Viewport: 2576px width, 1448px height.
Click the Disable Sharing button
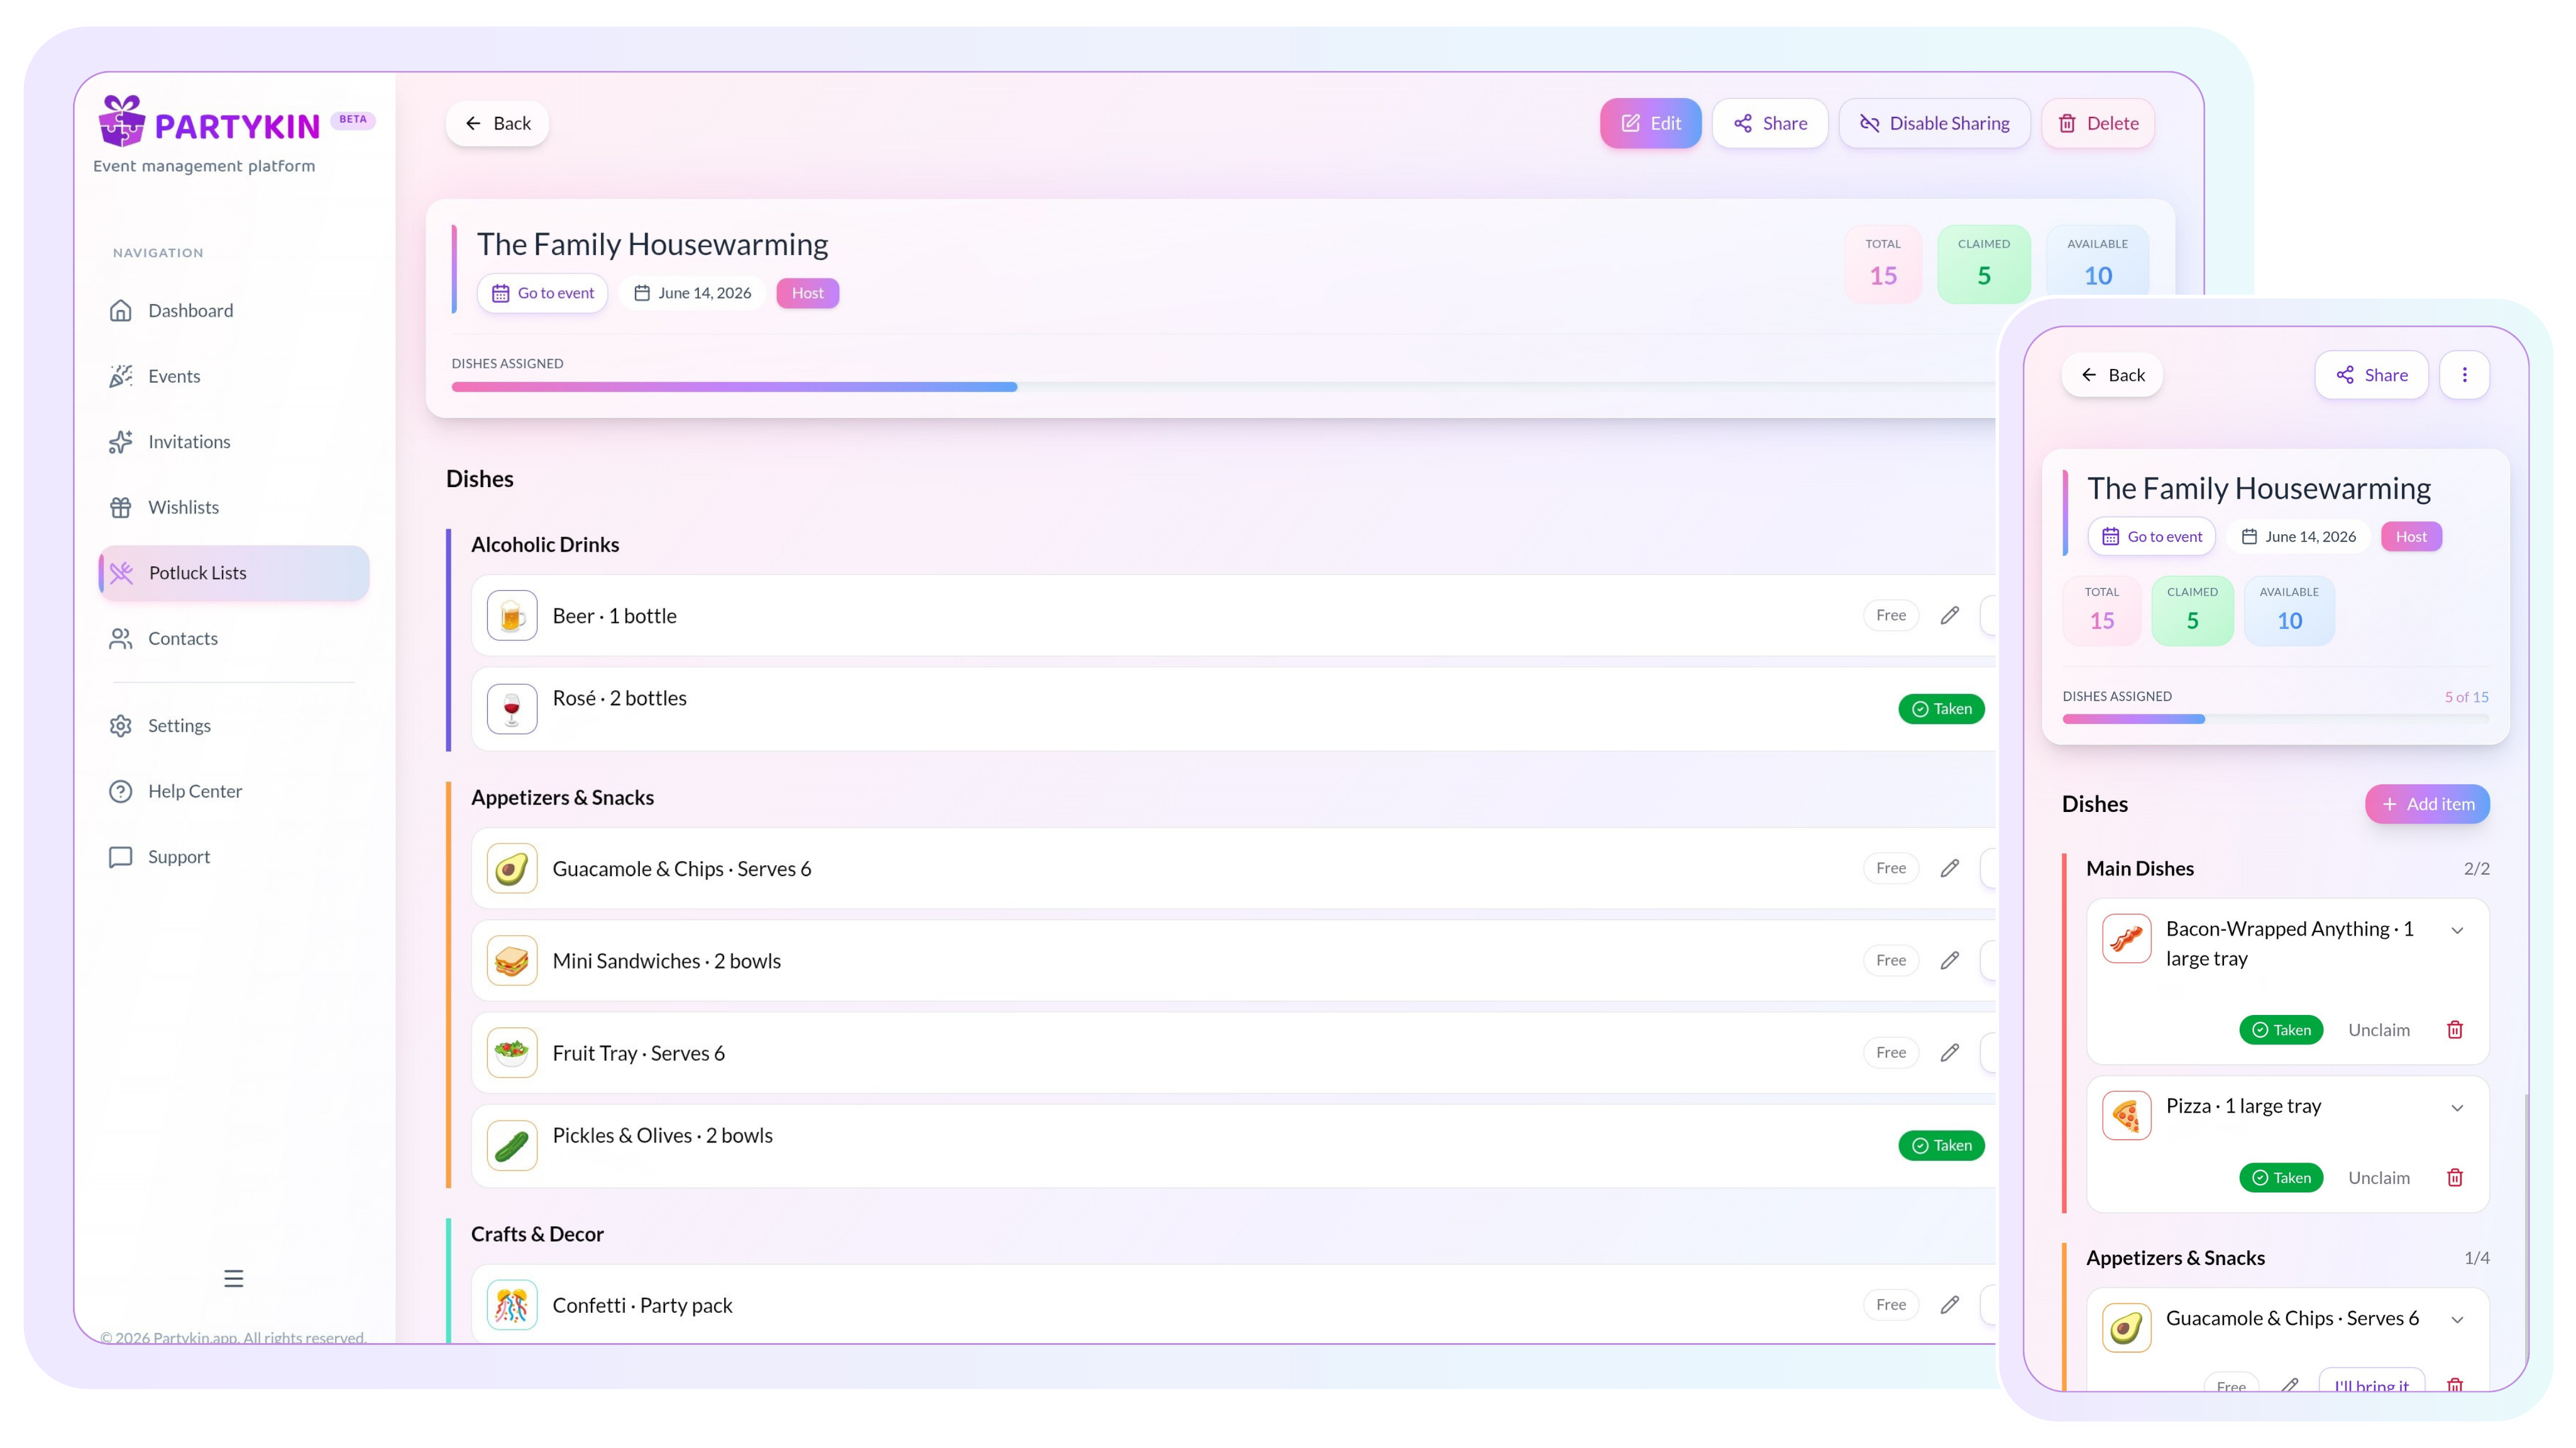pyautogui.click(x=1934, y=123)
